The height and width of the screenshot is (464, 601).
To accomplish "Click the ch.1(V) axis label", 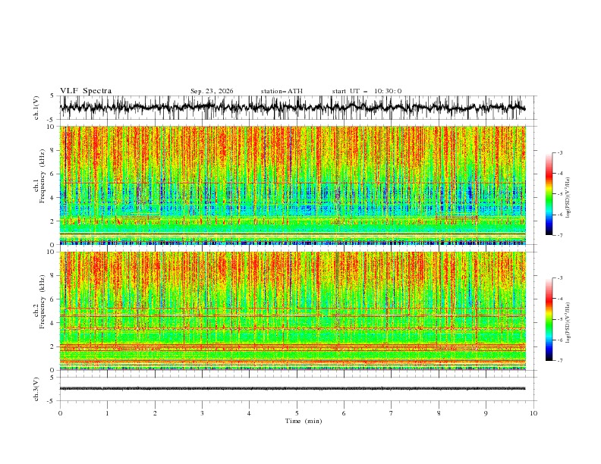I will (36, 108).
